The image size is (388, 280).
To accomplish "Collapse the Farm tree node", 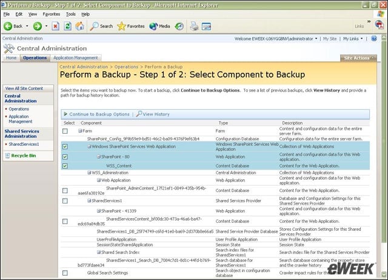I will pyautogui.click(x=80, y=131).
